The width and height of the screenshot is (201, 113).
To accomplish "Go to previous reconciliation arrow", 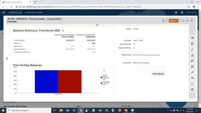I will (183, 21).
